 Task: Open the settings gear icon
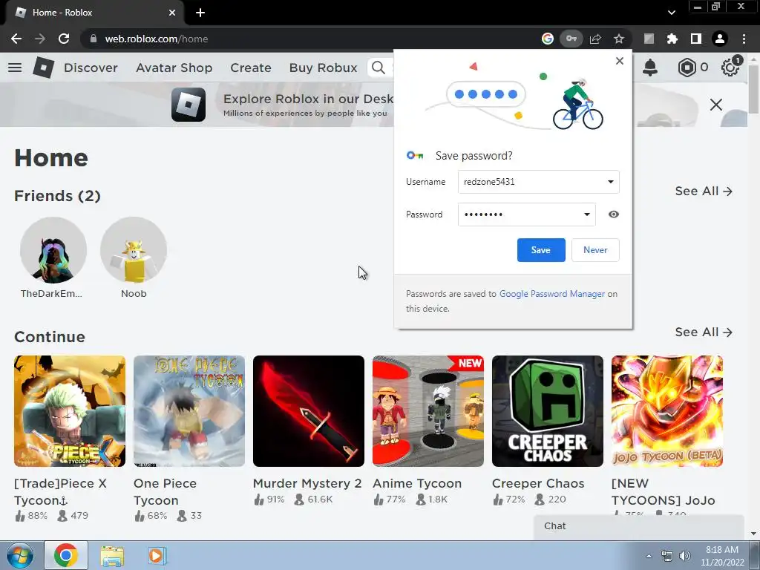(x=730, y=67)
